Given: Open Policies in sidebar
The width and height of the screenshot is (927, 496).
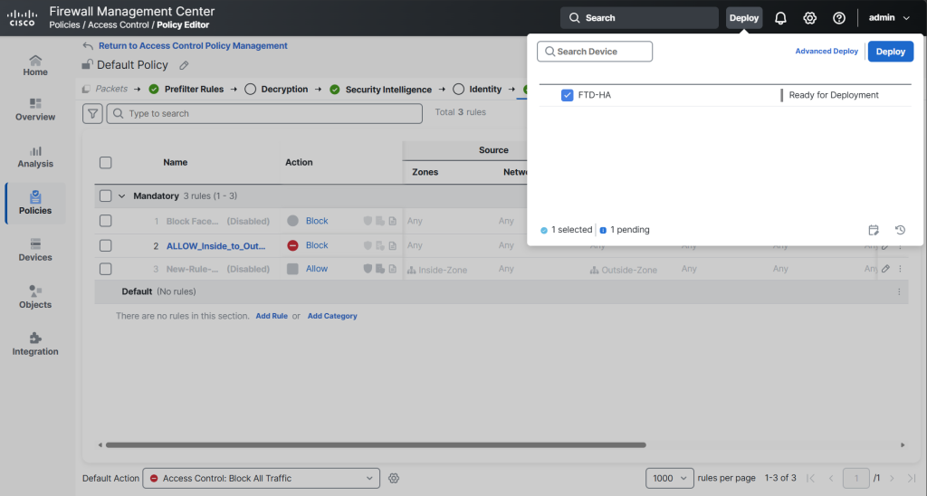Looking at the screenshot, I should pyautogui.click(x=35, y=204).
